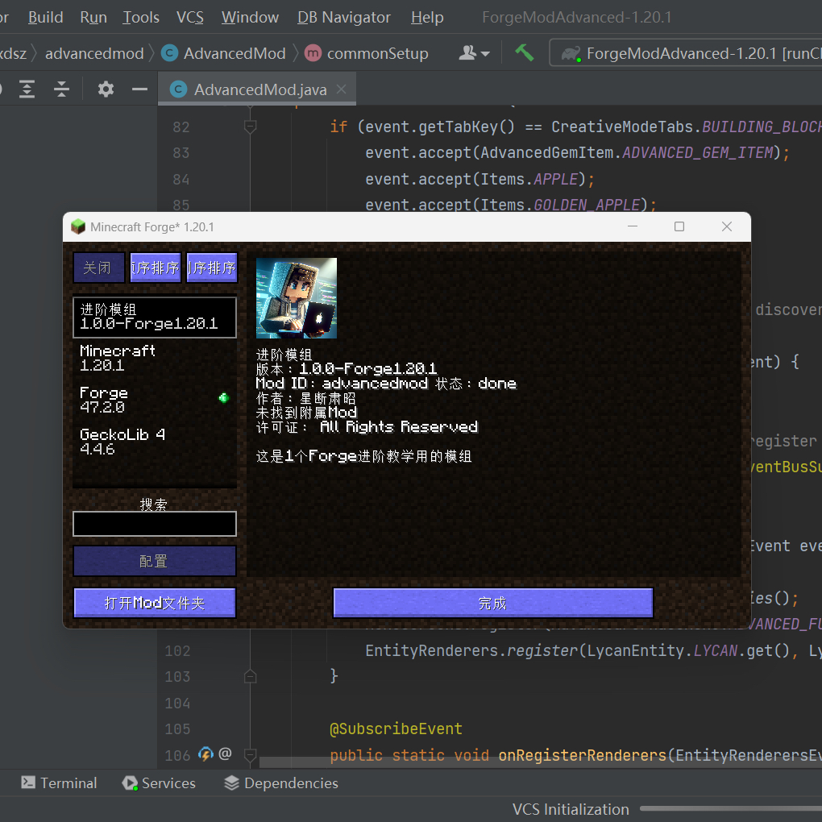Maximize the Minecraft Forge window

point(679,226)
